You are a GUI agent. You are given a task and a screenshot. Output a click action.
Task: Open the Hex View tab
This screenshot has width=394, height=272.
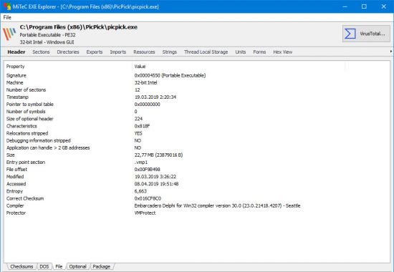tap(283, 52)
